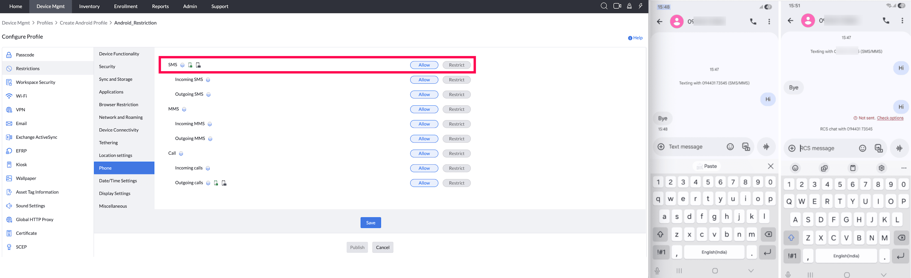Dismiss Paste suggestion with the X icon
The height and width of the screenshot is (278, 911).
coord(771,166)
